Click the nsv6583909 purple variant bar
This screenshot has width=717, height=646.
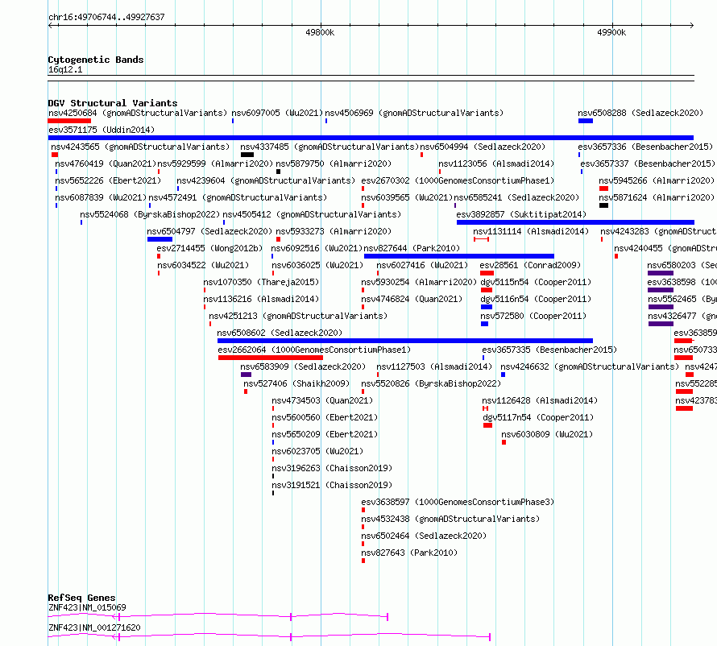click(x=246, y=375)
